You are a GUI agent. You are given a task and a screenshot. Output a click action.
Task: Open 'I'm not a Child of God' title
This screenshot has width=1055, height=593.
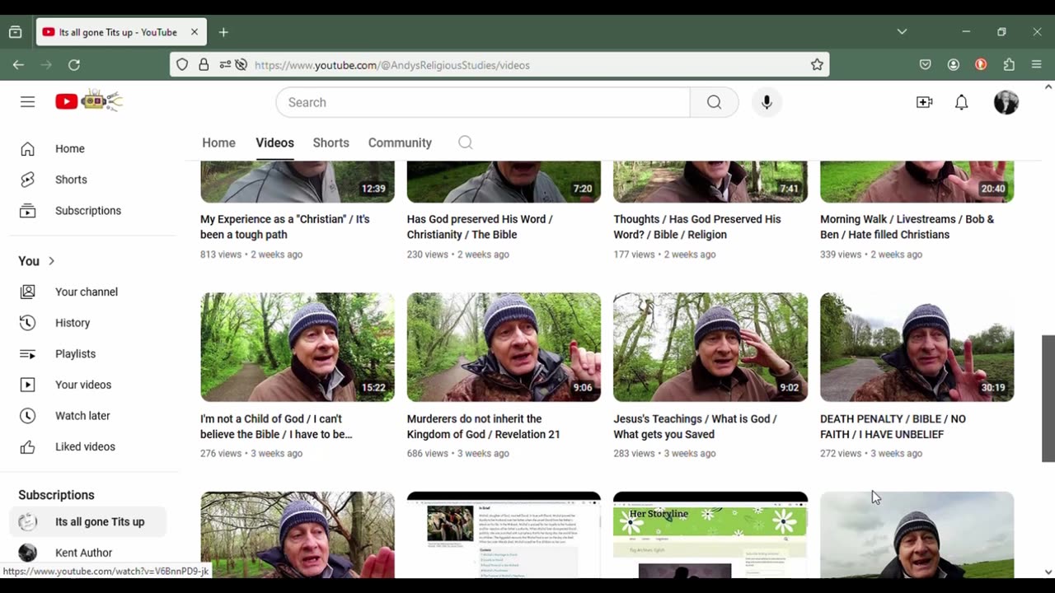[x=276, y=427]
